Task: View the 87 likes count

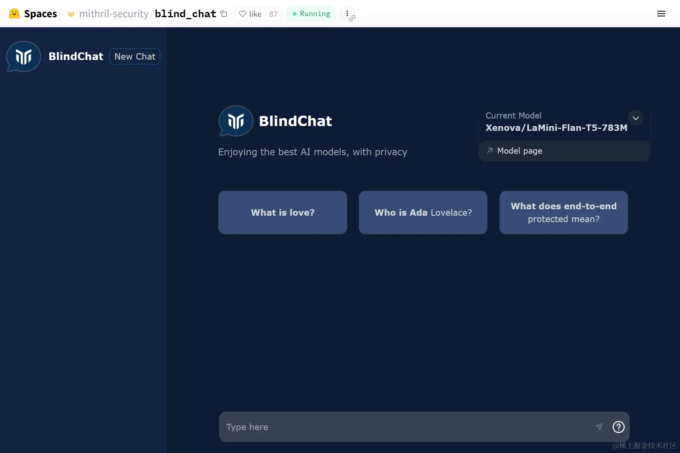Action: [x=273, y=14]
